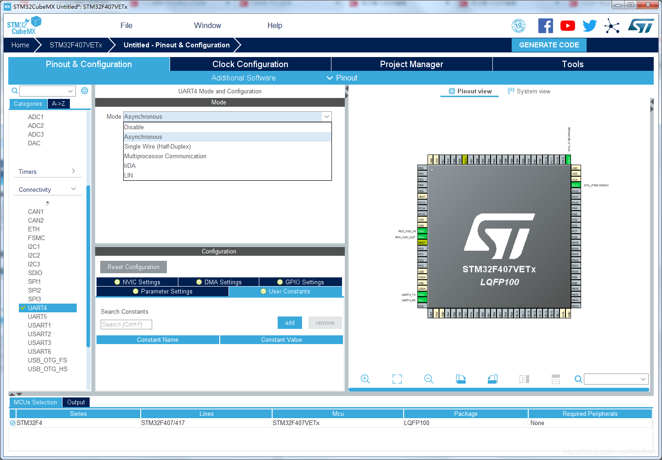Zoom in on the pinout view
662x460 pixels.
[x=365, y=379]
